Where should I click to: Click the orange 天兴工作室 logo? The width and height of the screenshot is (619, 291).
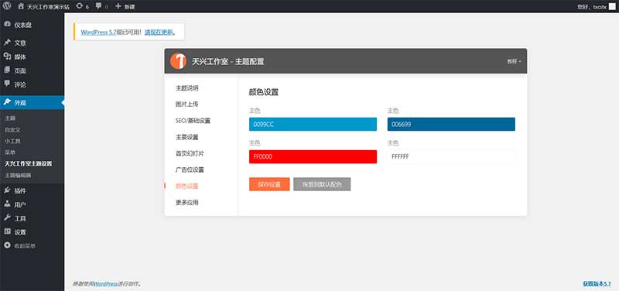click(178, 61)
